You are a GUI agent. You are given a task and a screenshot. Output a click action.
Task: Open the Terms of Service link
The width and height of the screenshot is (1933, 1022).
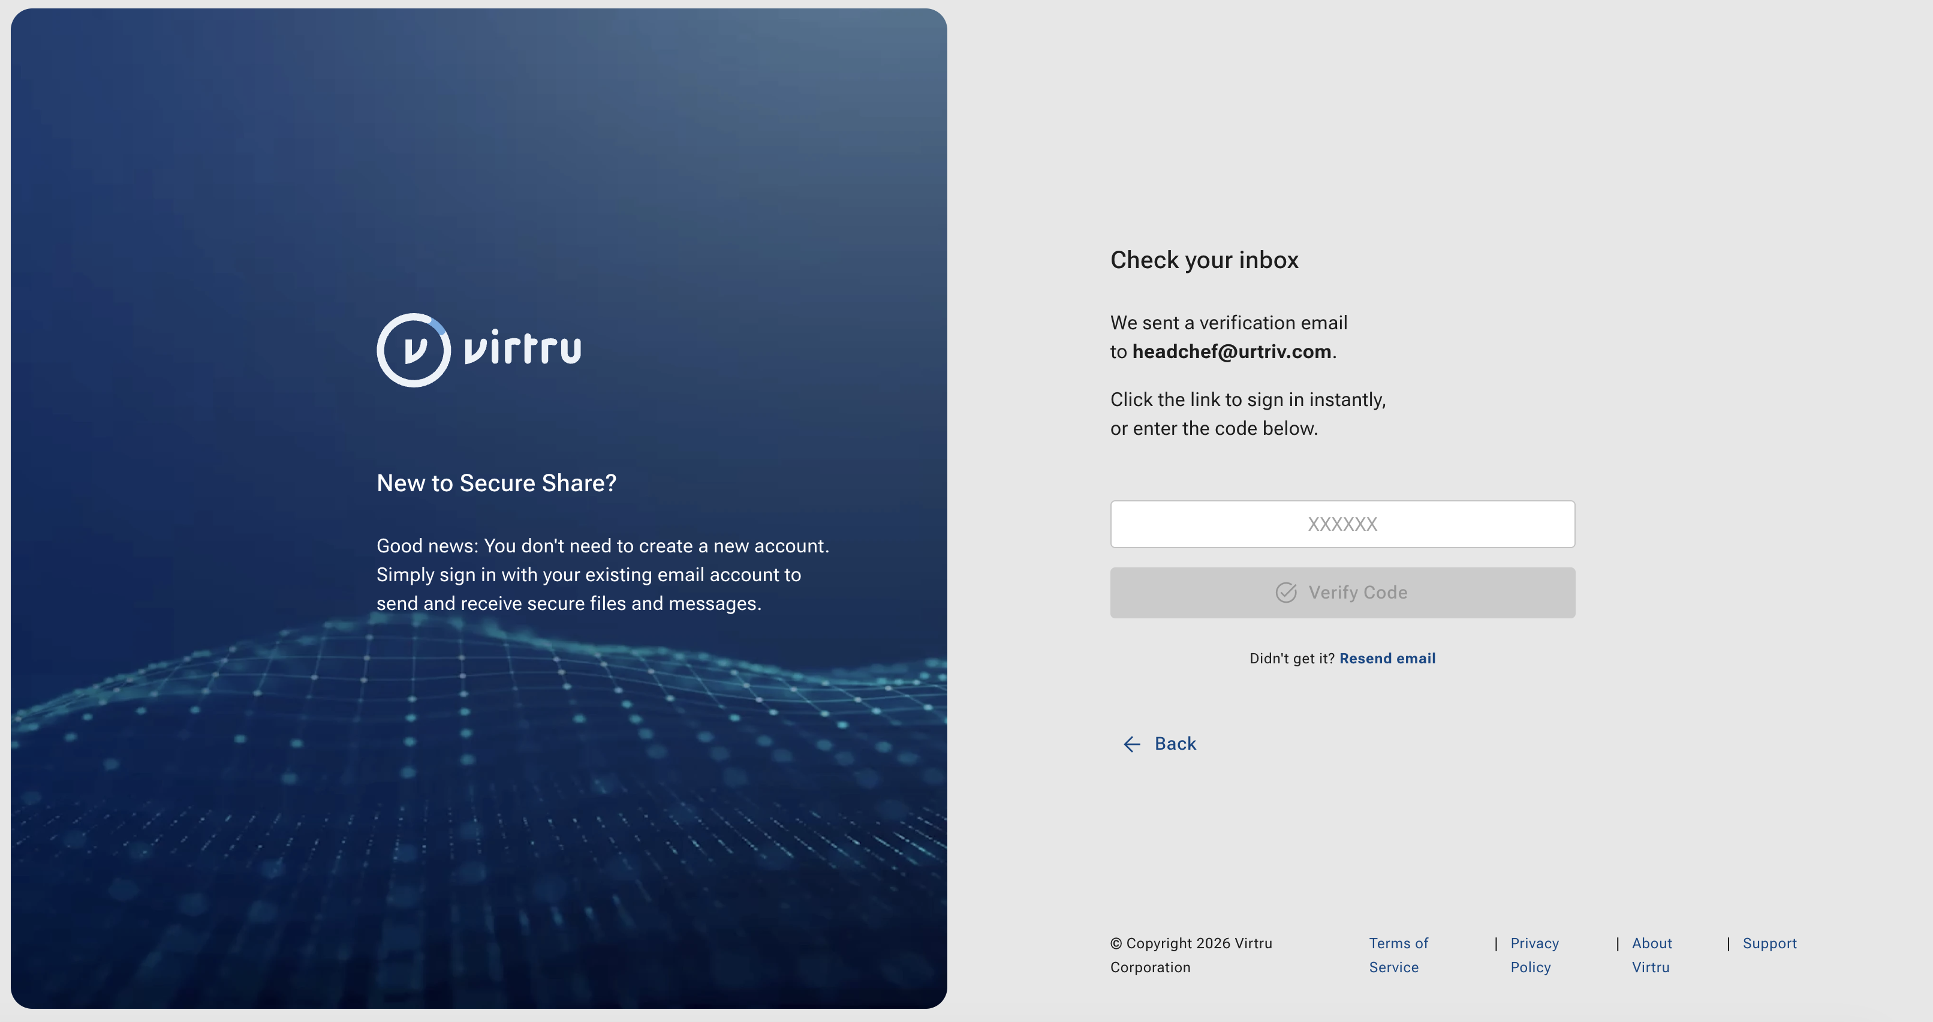click(1398, 955)
